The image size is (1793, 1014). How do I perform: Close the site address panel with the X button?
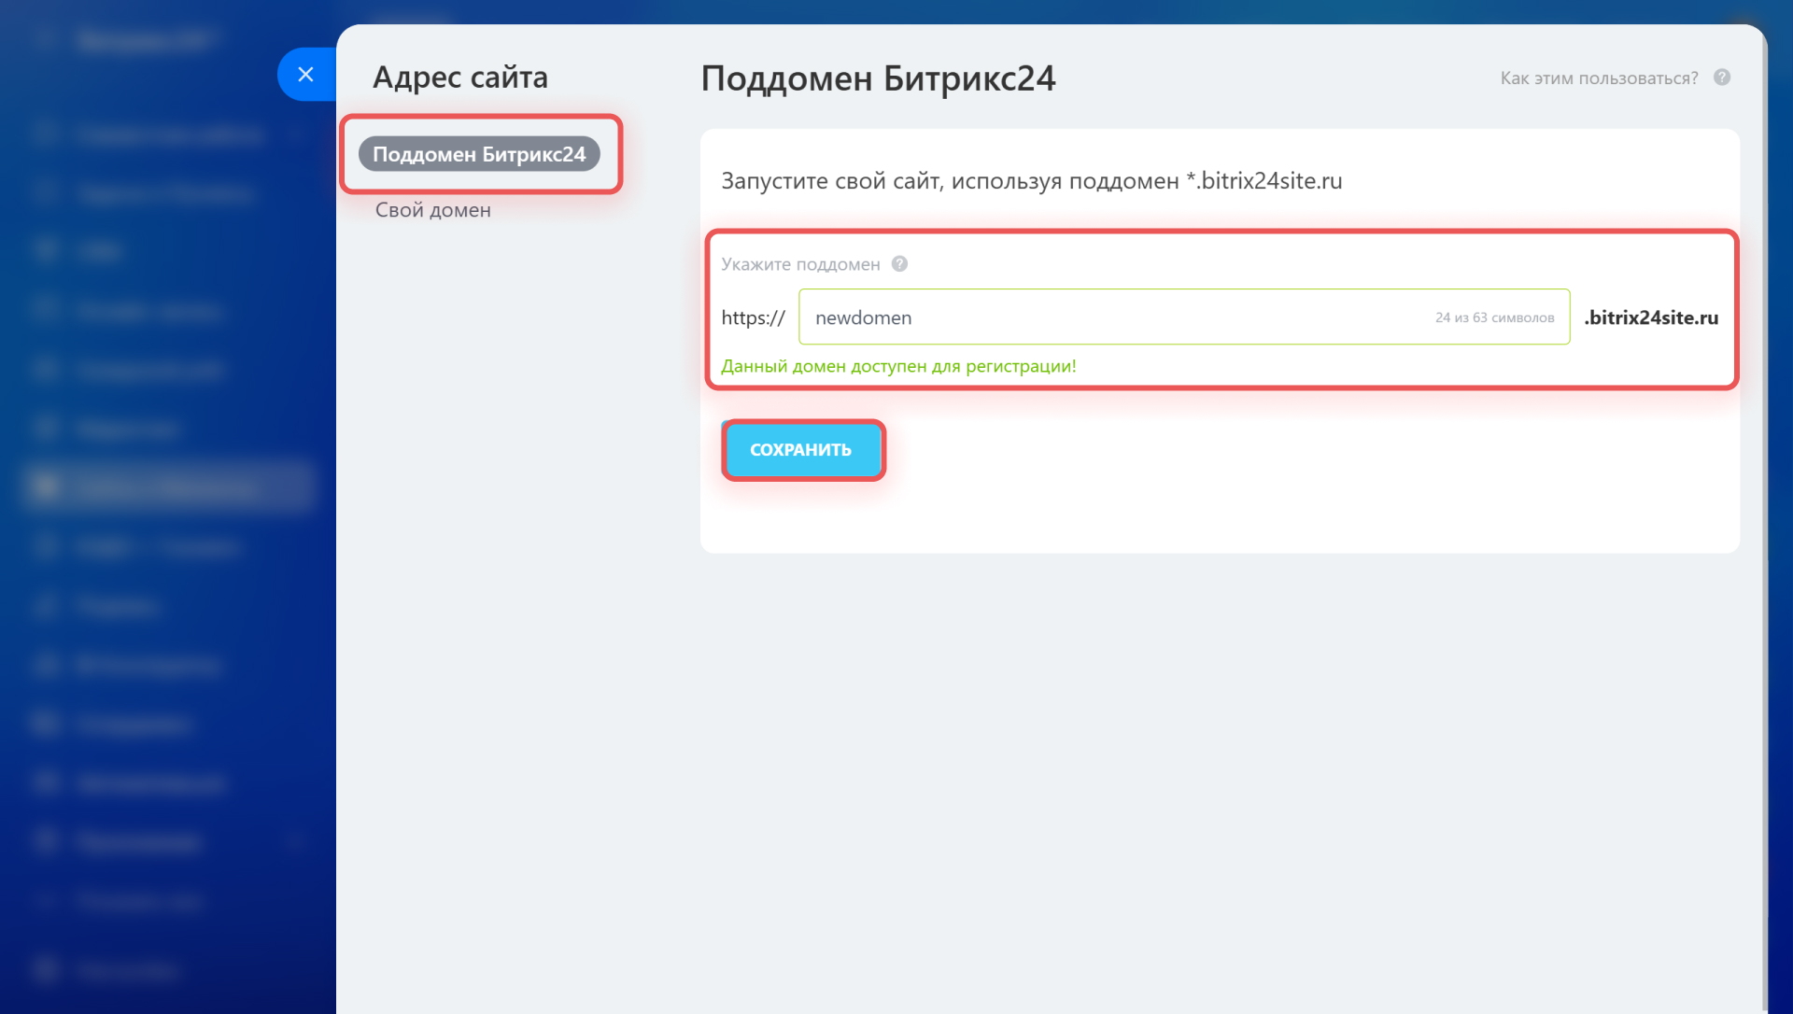tap(305, 75)
